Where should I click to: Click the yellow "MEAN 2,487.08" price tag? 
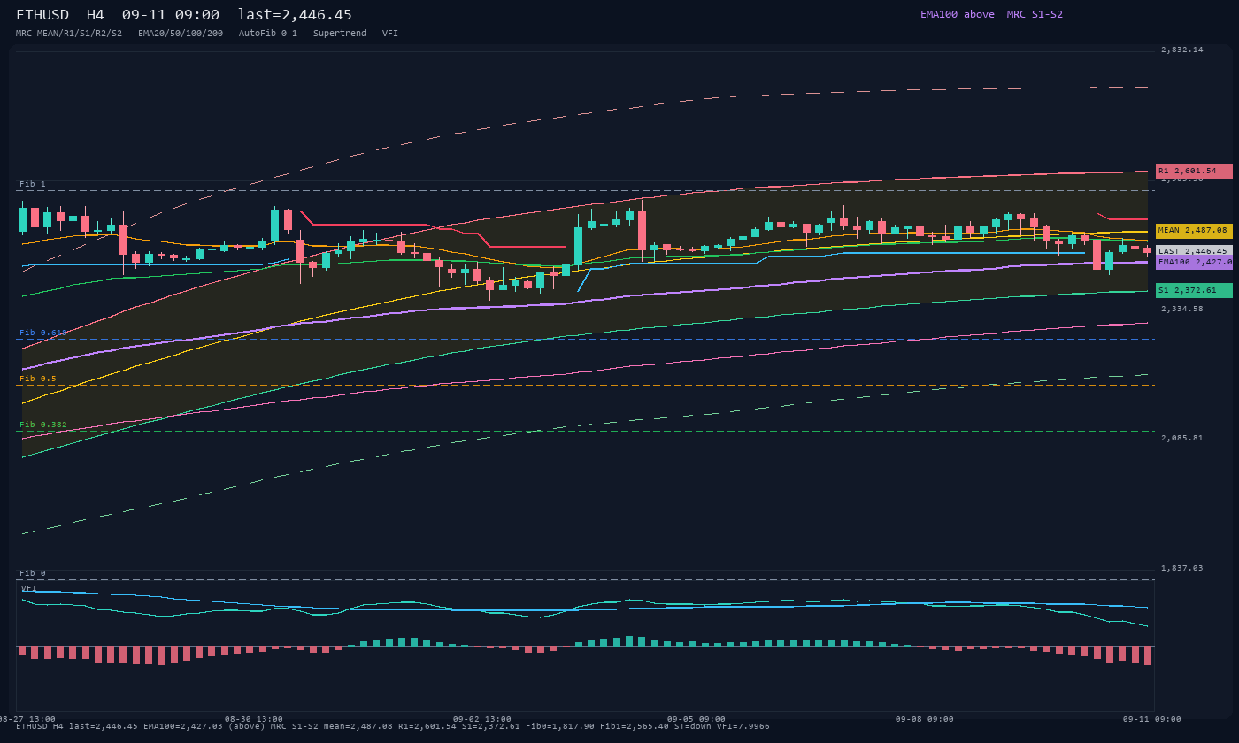(1194, 230)
